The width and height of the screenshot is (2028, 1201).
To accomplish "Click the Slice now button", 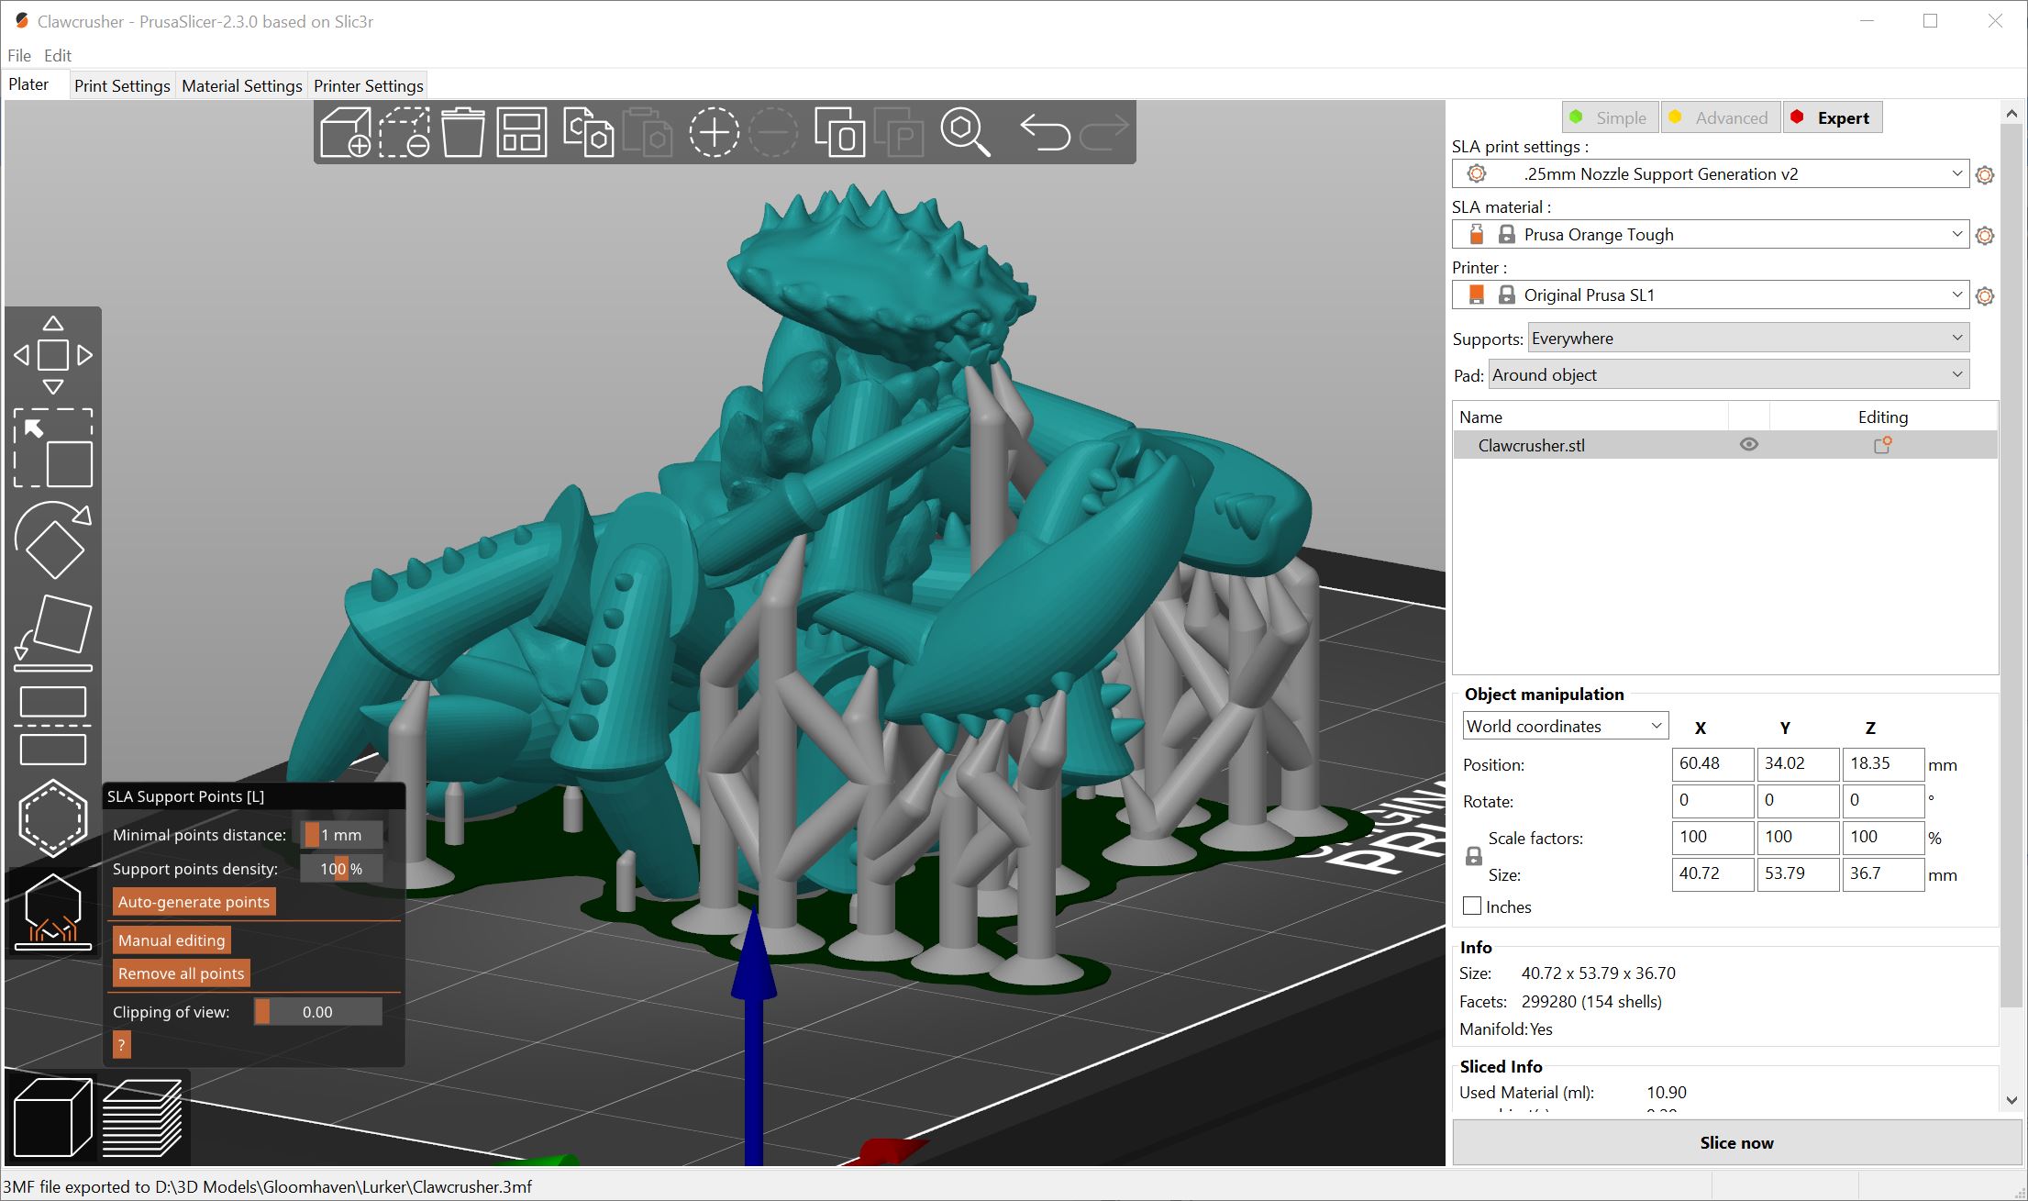I will coord(1736,1142).
